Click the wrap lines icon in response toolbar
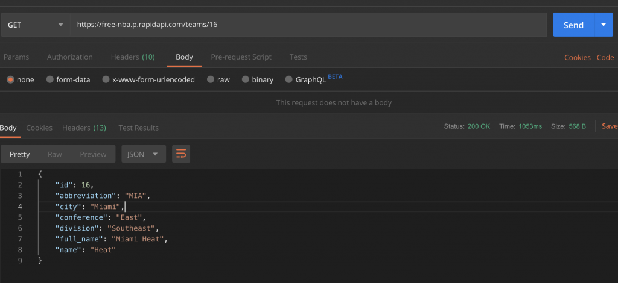Image resolution: width=618 pixels, height=283 pixels. (181, 154)
